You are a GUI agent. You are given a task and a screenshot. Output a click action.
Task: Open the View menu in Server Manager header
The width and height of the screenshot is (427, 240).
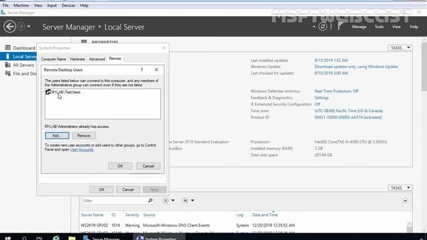[396, 27]
